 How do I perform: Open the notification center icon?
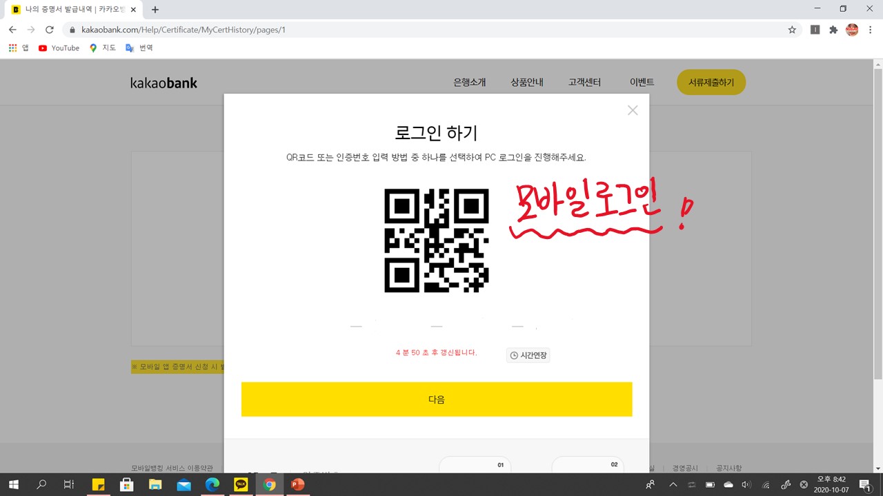point(864,485)
